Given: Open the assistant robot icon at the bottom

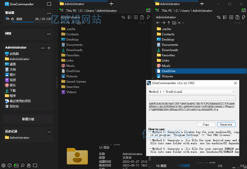Looking at the screenshot, I should 29,165.
